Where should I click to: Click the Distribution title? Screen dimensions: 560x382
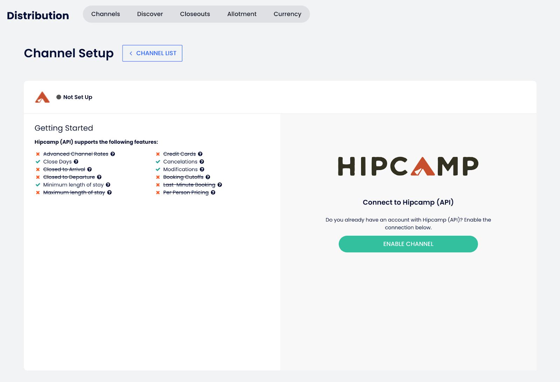tap(38, 15)
